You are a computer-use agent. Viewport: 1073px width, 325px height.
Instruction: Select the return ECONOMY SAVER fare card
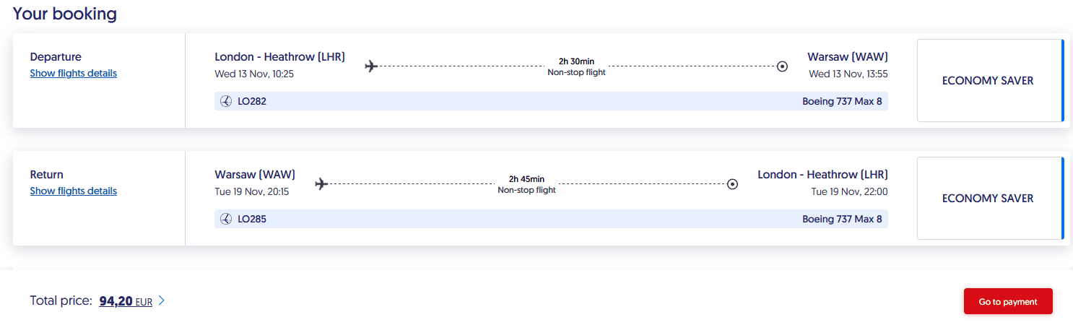tap(988, 199)
